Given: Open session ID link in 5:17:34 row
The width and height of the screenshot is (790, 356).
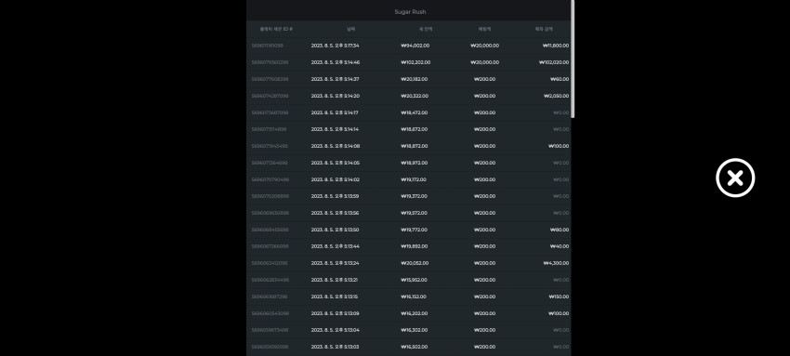Looking at the screenshot, I should point(267,46).
